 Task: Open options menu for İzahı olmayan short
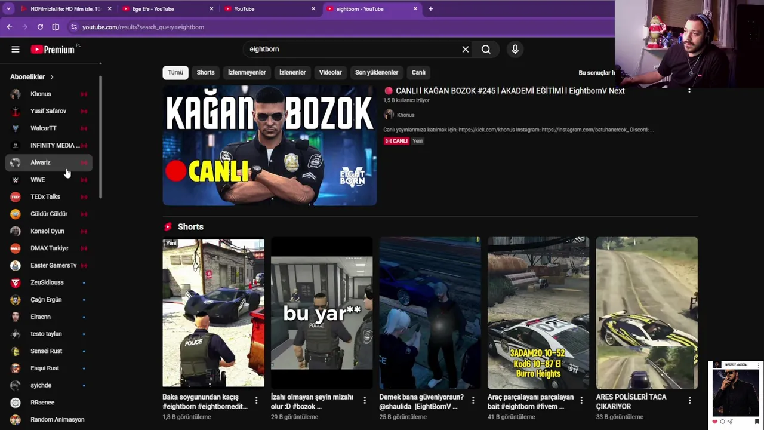pos(365,400)
